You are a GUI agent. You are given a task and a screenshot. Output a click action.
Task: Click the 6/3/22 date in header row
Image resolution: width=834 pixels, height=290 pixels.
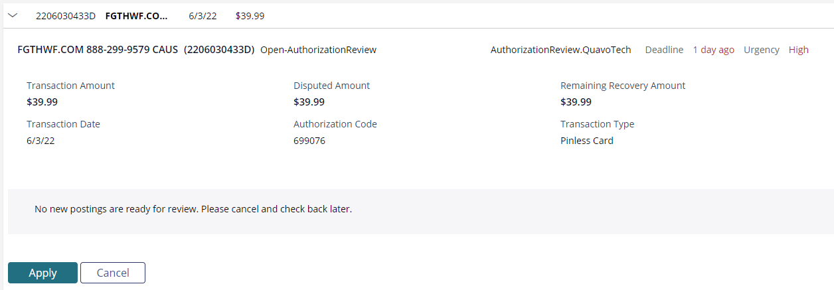(203, 15)
